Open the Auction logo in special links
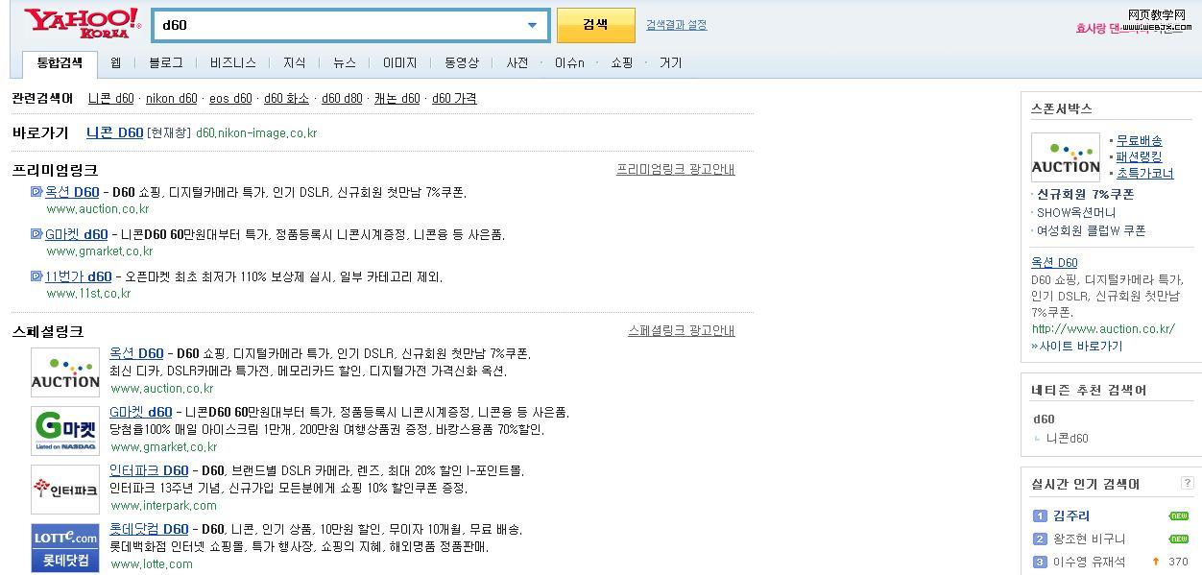 [65, 371]
